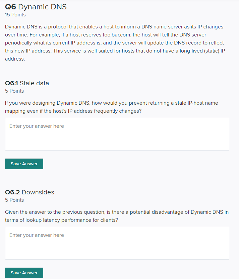Screen dimensions: 239x279
Task: Click the Q6.2 Downsides heading
Action: click(29, 192)
